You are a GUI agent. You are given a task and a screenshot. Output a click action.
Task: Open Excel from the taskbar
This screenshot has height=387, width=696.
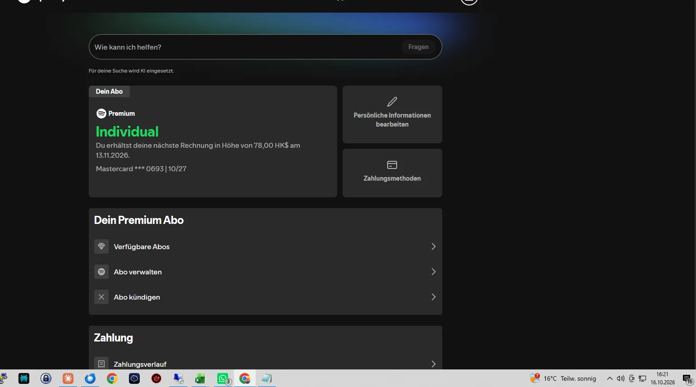tap(200, 378)
